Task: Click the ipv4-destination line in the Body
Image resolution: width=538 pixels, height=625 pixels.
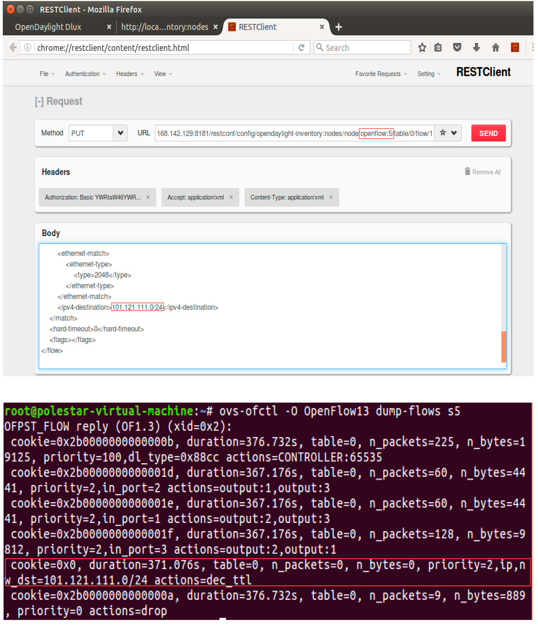Action: (138, 307)
